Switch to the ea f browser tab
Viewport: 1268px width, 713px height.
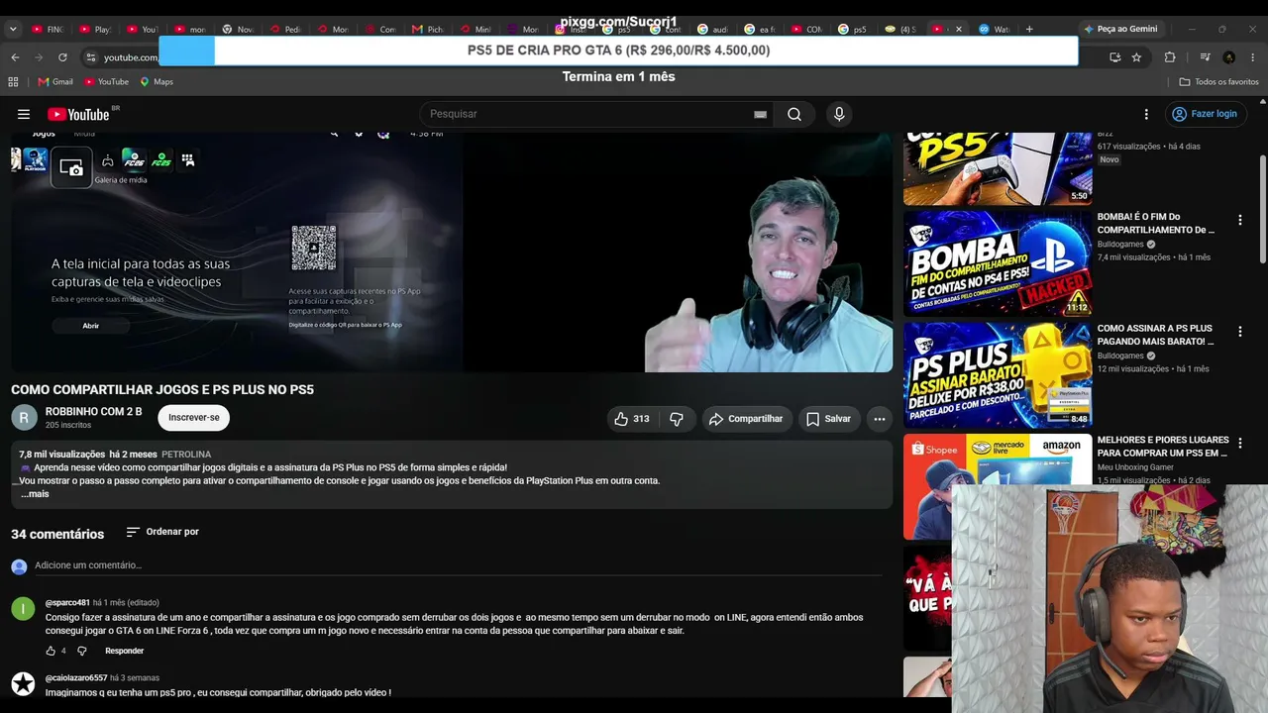pyautogui.click(x=763, y=29)
